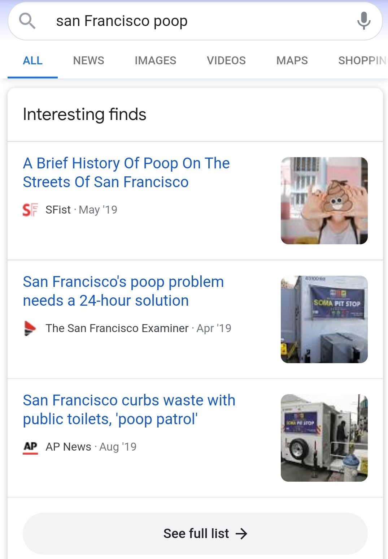Switch to the News tab
Image resolution: width=388 pixels, height=559 pixels.
[88, 60]
